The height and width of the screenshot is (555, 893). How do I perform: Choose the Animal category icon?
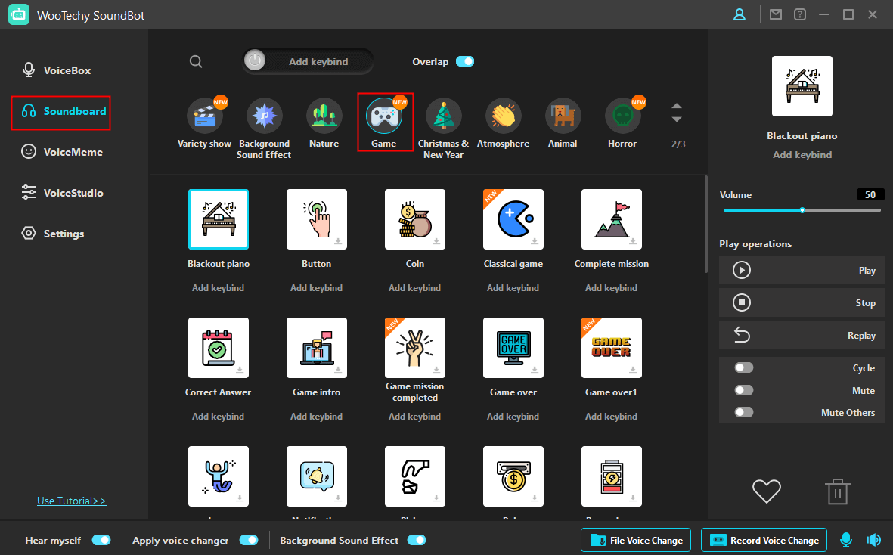click(563, 116)
